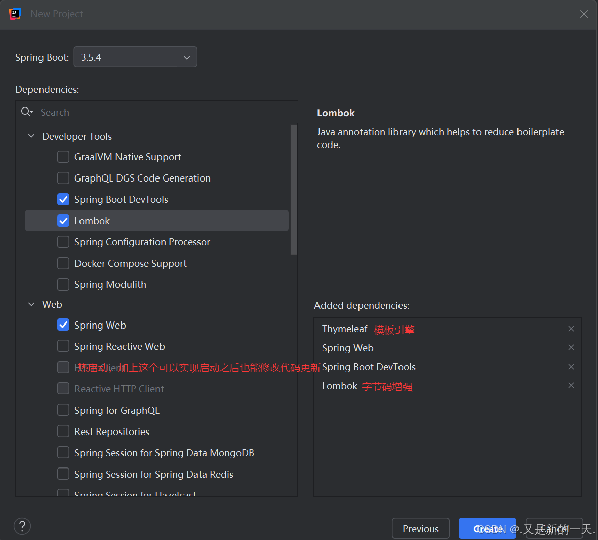Remove Spring Boot DevTools from added dependencies
Screen dimensions: 598x540
(571, 367)
